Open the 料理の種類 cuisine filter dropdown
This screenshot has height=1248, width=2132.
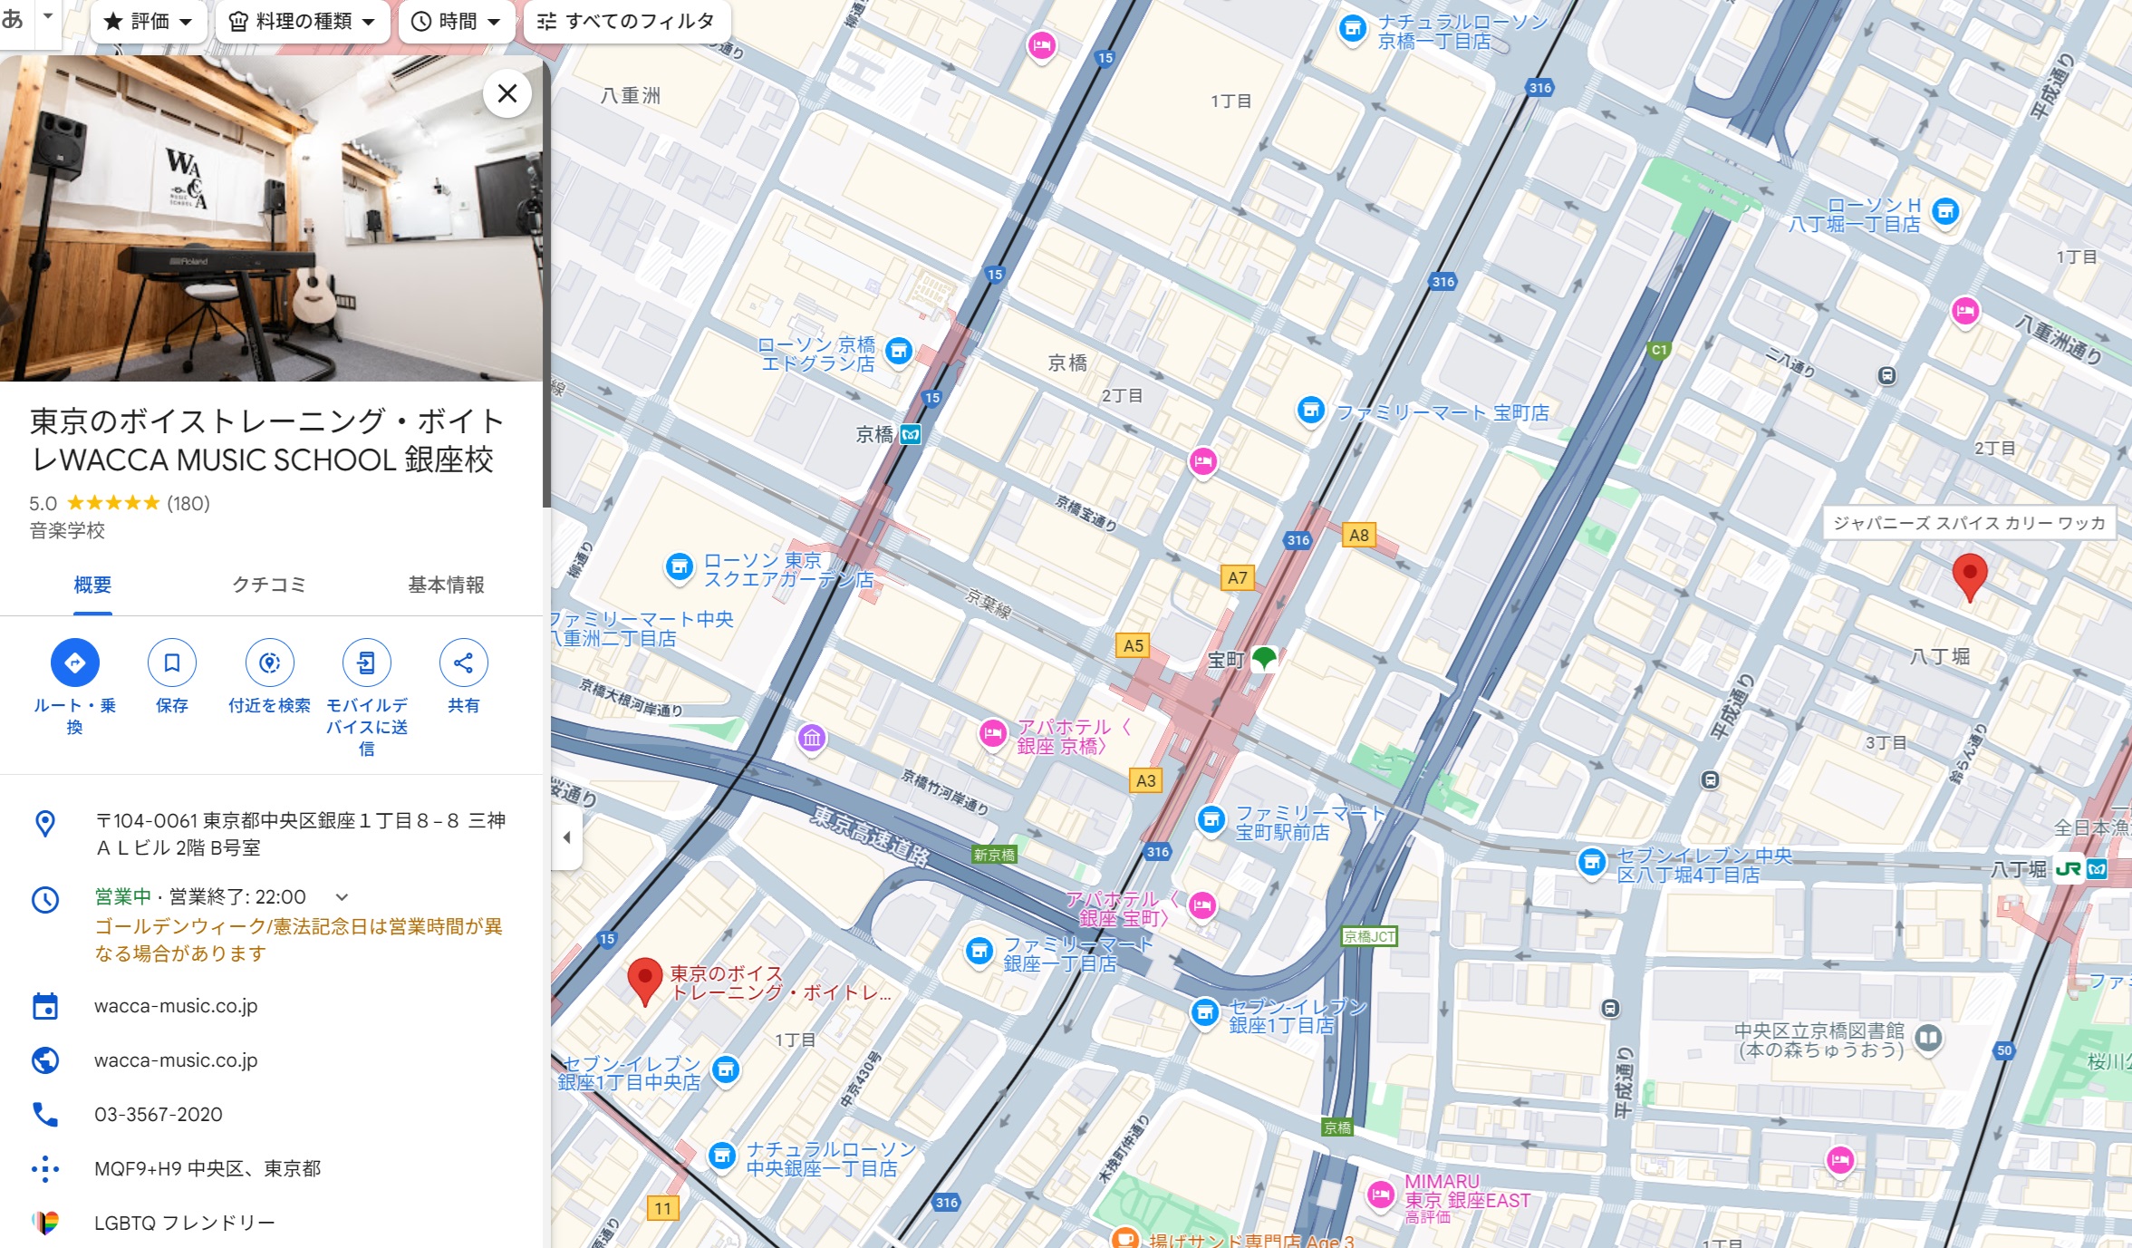click(303, 21)
